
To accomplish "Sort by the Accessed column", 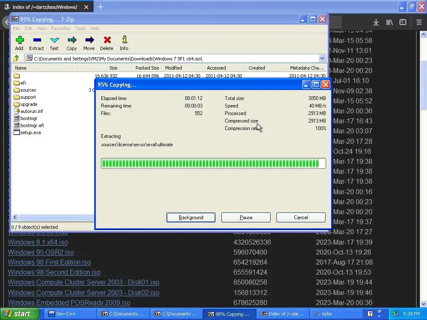I will click(224, 68).
